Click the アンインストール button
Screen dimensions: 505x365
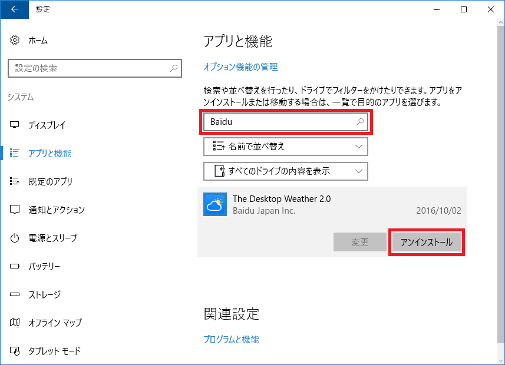coord(427,242)
